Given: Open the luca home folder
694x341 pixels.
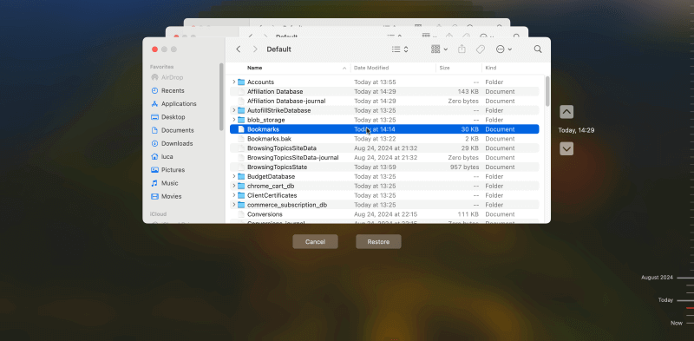Looking at the screenshot, I should tap(162, 157).
